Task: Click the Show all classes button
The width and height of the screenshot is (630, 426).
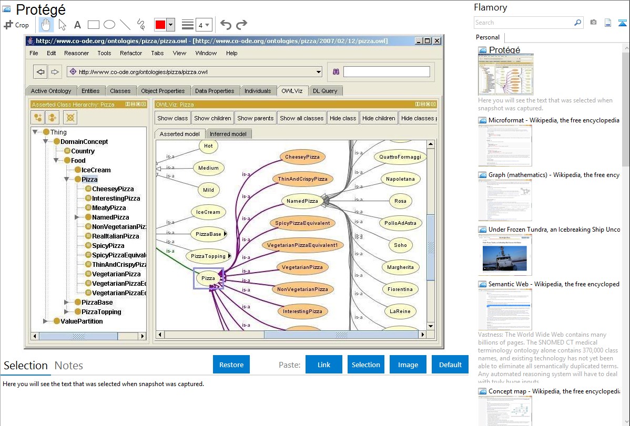Action: [301, 118]
